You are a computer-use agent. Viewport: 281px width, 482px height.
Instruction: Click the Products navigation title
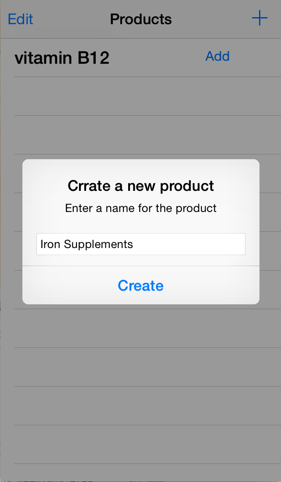point(140,19)
